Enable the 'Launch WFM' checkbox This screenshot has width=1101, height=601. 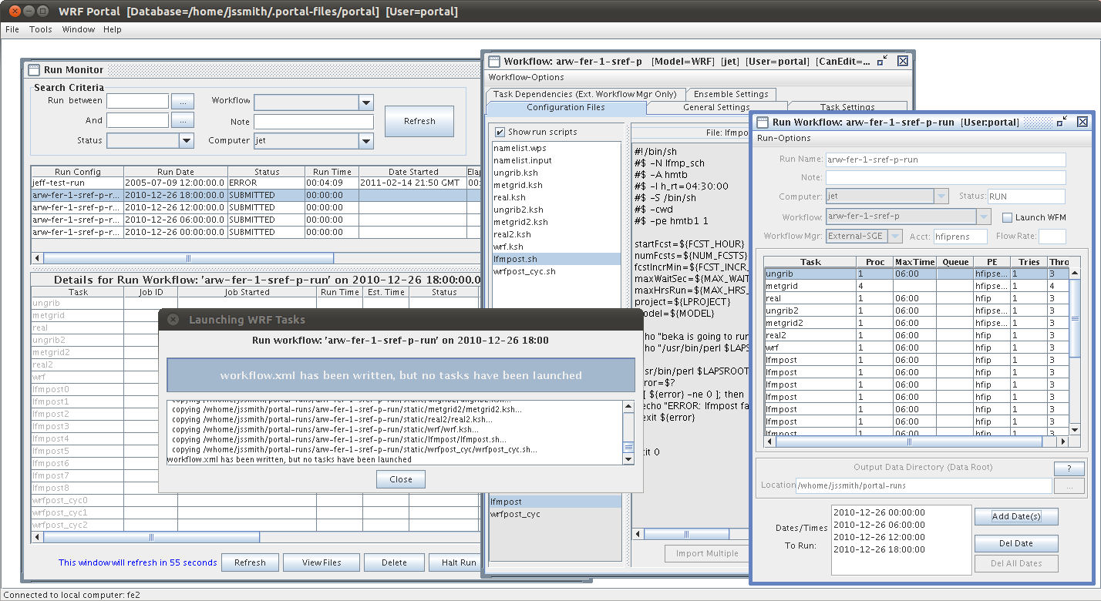coord(1007,217)
